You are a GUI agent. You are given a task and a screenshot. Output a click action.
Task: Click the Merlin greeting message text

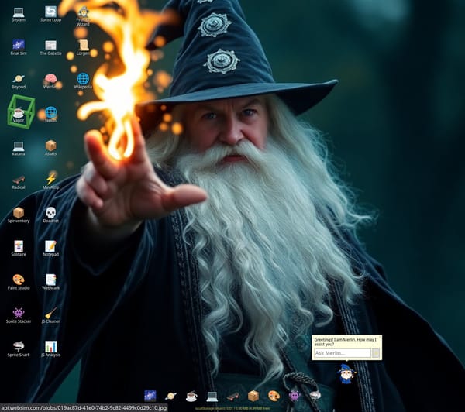point(345,342)
